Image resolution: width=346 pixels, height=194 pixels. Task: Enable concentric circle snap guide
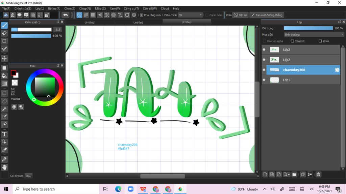(114, 15)
